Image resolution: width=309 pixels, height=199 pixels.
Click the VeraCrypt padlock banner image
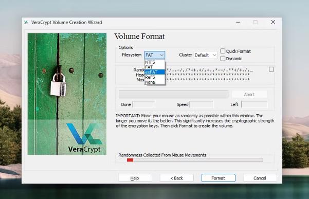point(67,94)
